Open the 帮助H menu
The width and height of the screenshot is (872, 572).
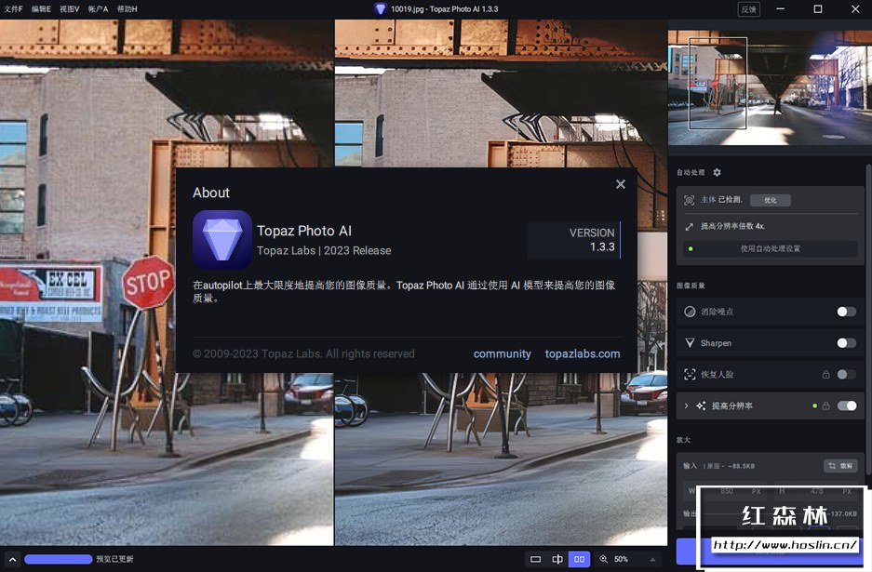[127, 9]
